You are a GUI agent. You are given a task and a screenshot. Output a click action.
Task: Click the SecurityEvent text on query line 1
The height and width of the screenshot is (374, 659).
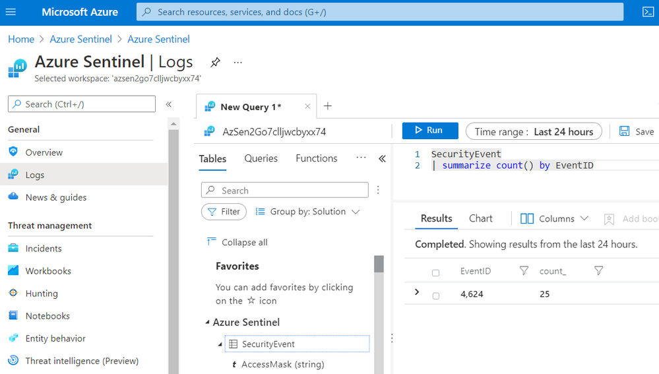[466, 154]
